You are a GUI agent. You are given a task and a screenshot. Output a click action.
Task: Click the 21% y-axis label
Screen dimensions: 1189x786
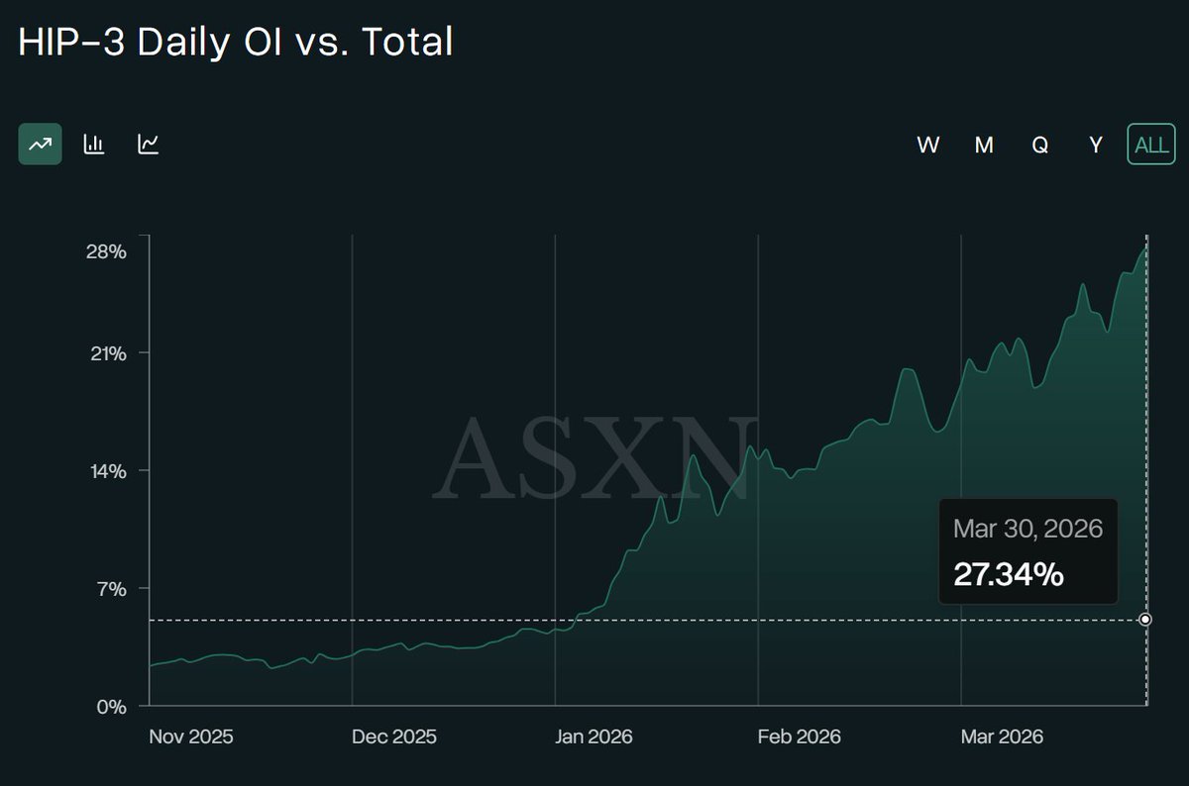click(108, 353)
